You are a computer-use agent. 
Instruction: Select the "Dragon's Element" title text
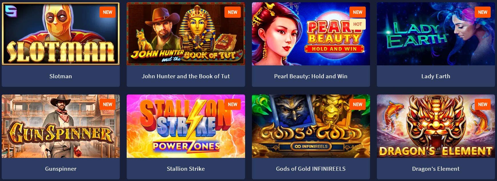[x=436, y=169]
